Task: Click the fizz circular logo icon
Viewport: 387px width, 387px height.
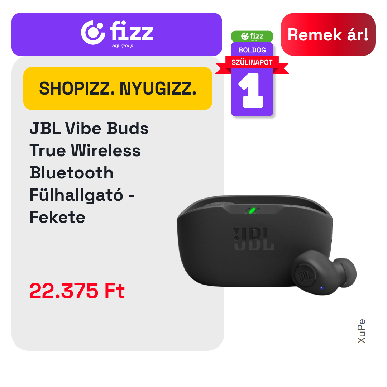Action: point(93,33)
